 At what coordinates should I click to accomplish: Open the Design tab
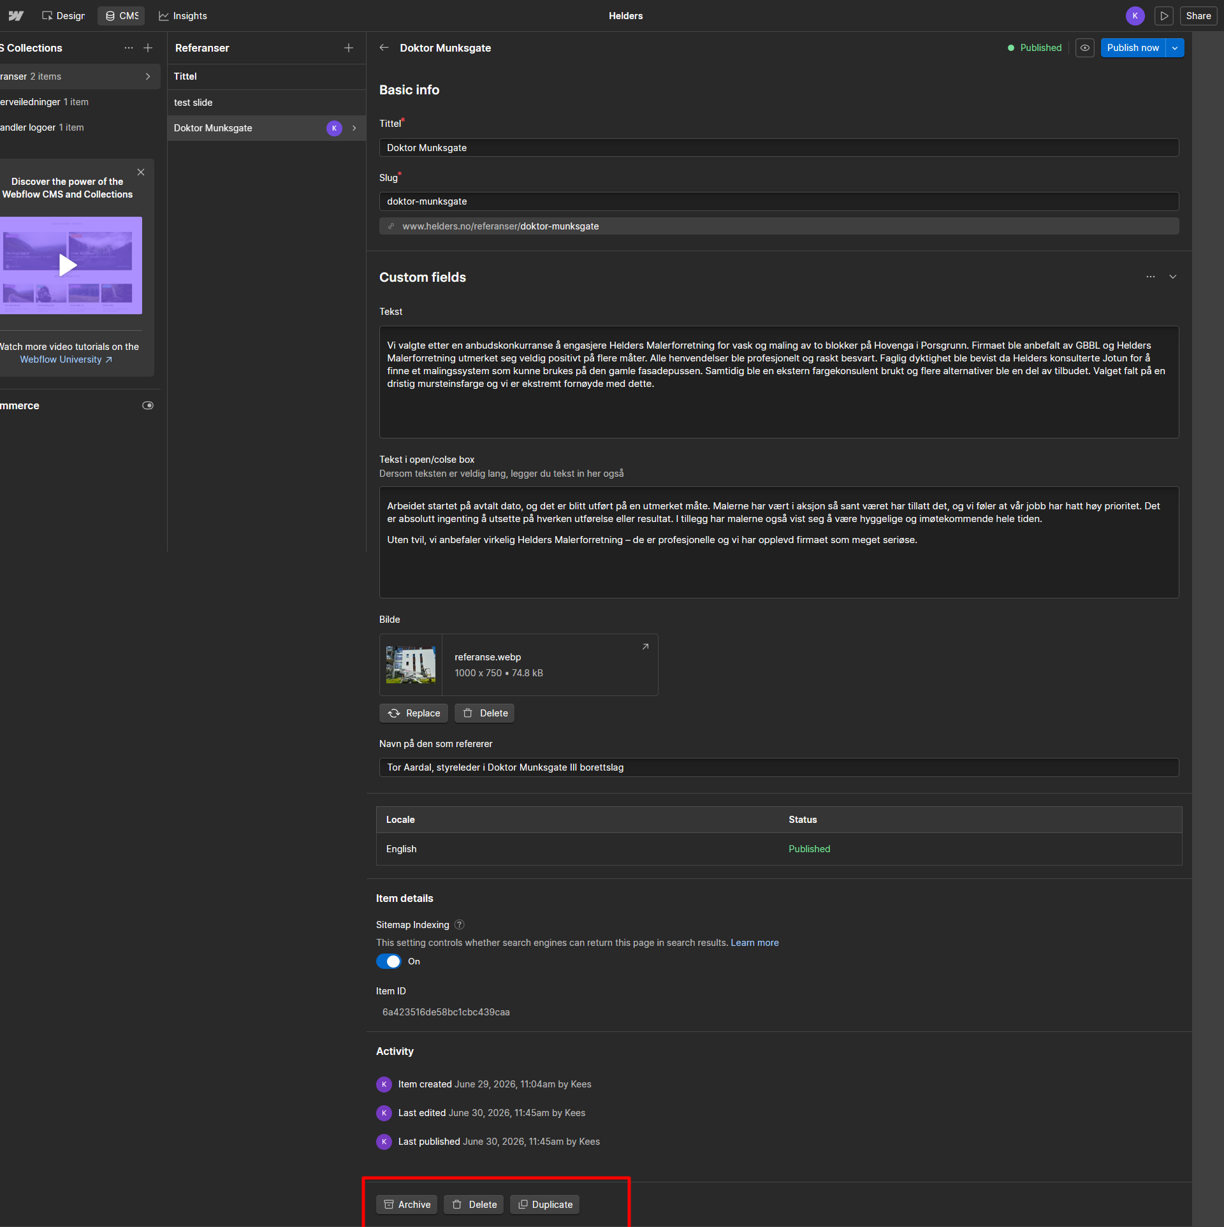(x=63, y=16)
